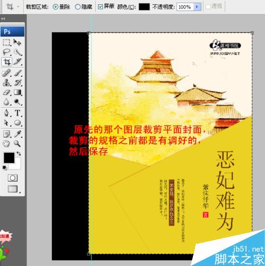
Task: Swap foreground and background colors
Action: point(19,154)
